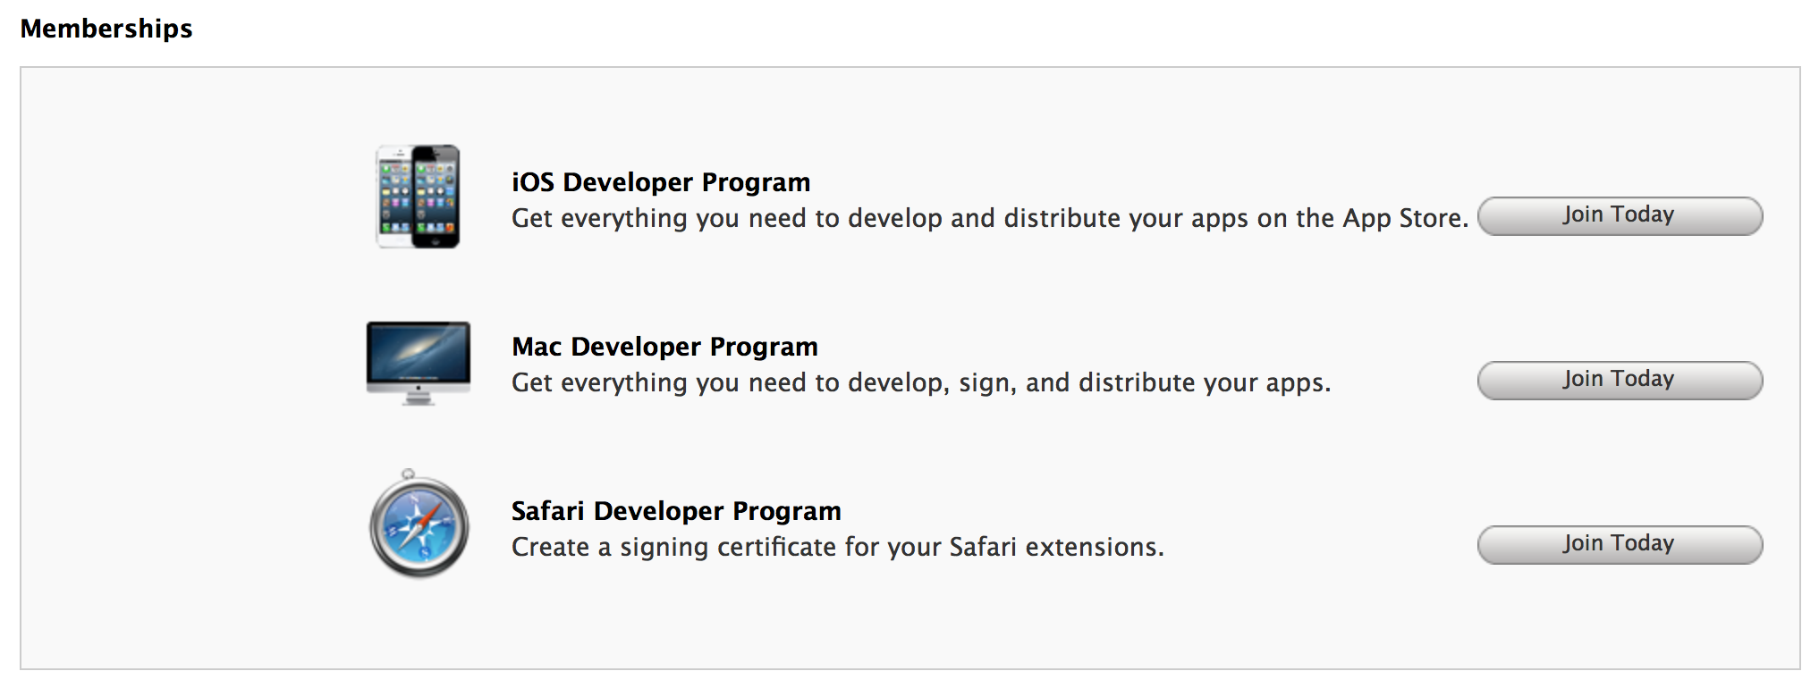This screenshot has width=1819, height=688.
Task: Click the 'develop, sign, and distribute' description
Action: pos(921,382)
